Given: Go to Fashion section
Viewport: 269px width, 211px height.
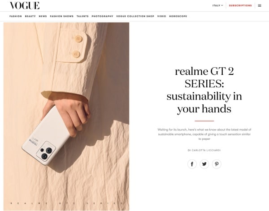Looking at the screenshot, I should click(16, 16).
